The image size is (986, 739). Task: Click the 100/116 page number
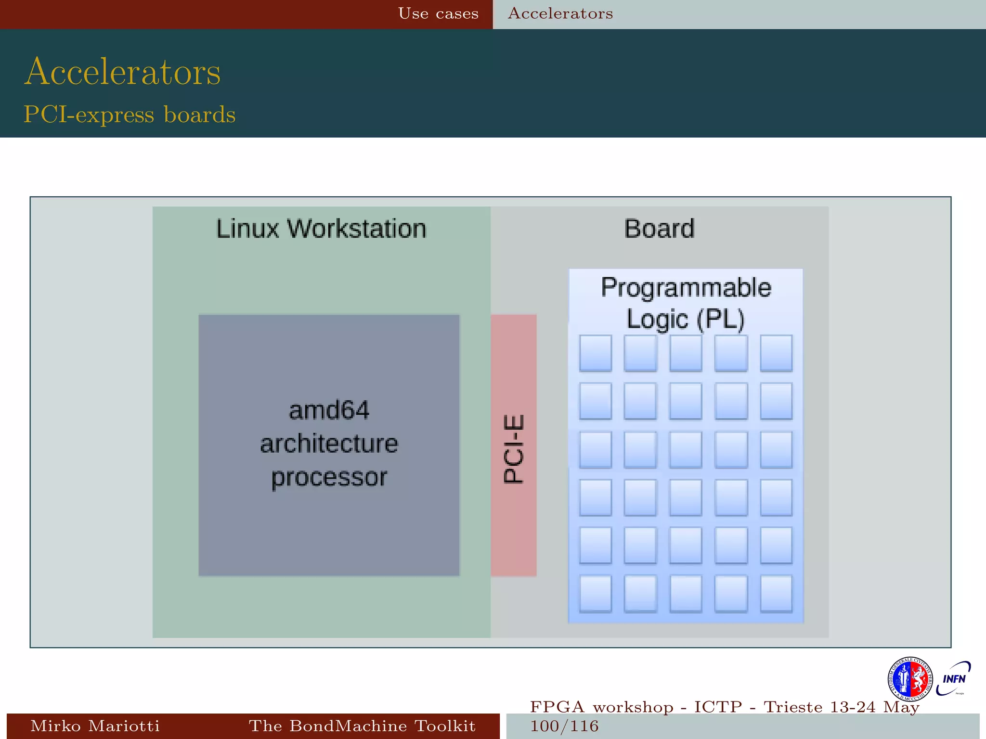[x=564, y=726]
